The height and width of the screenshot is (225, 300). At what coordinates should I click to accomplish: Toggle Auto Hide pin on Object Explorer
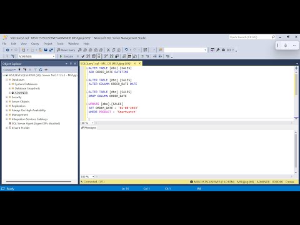(71, 64)
